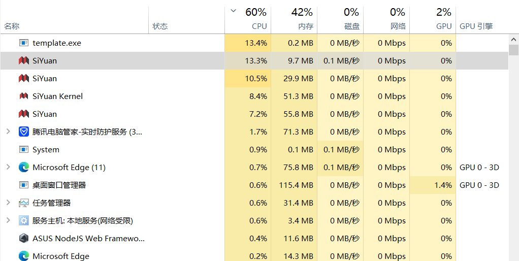The width and height of the screenshot is (519, 261).
Task: Expand 服务主机: 本地服务 group
Action: 8,221
